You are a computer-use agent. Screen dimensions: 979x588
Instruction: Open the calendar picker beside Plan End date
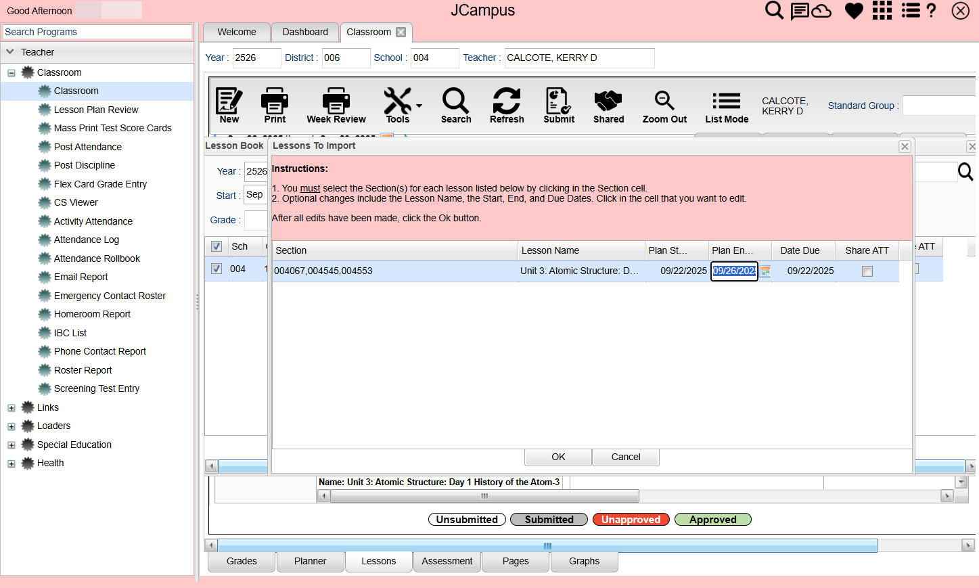pos(765,271)
